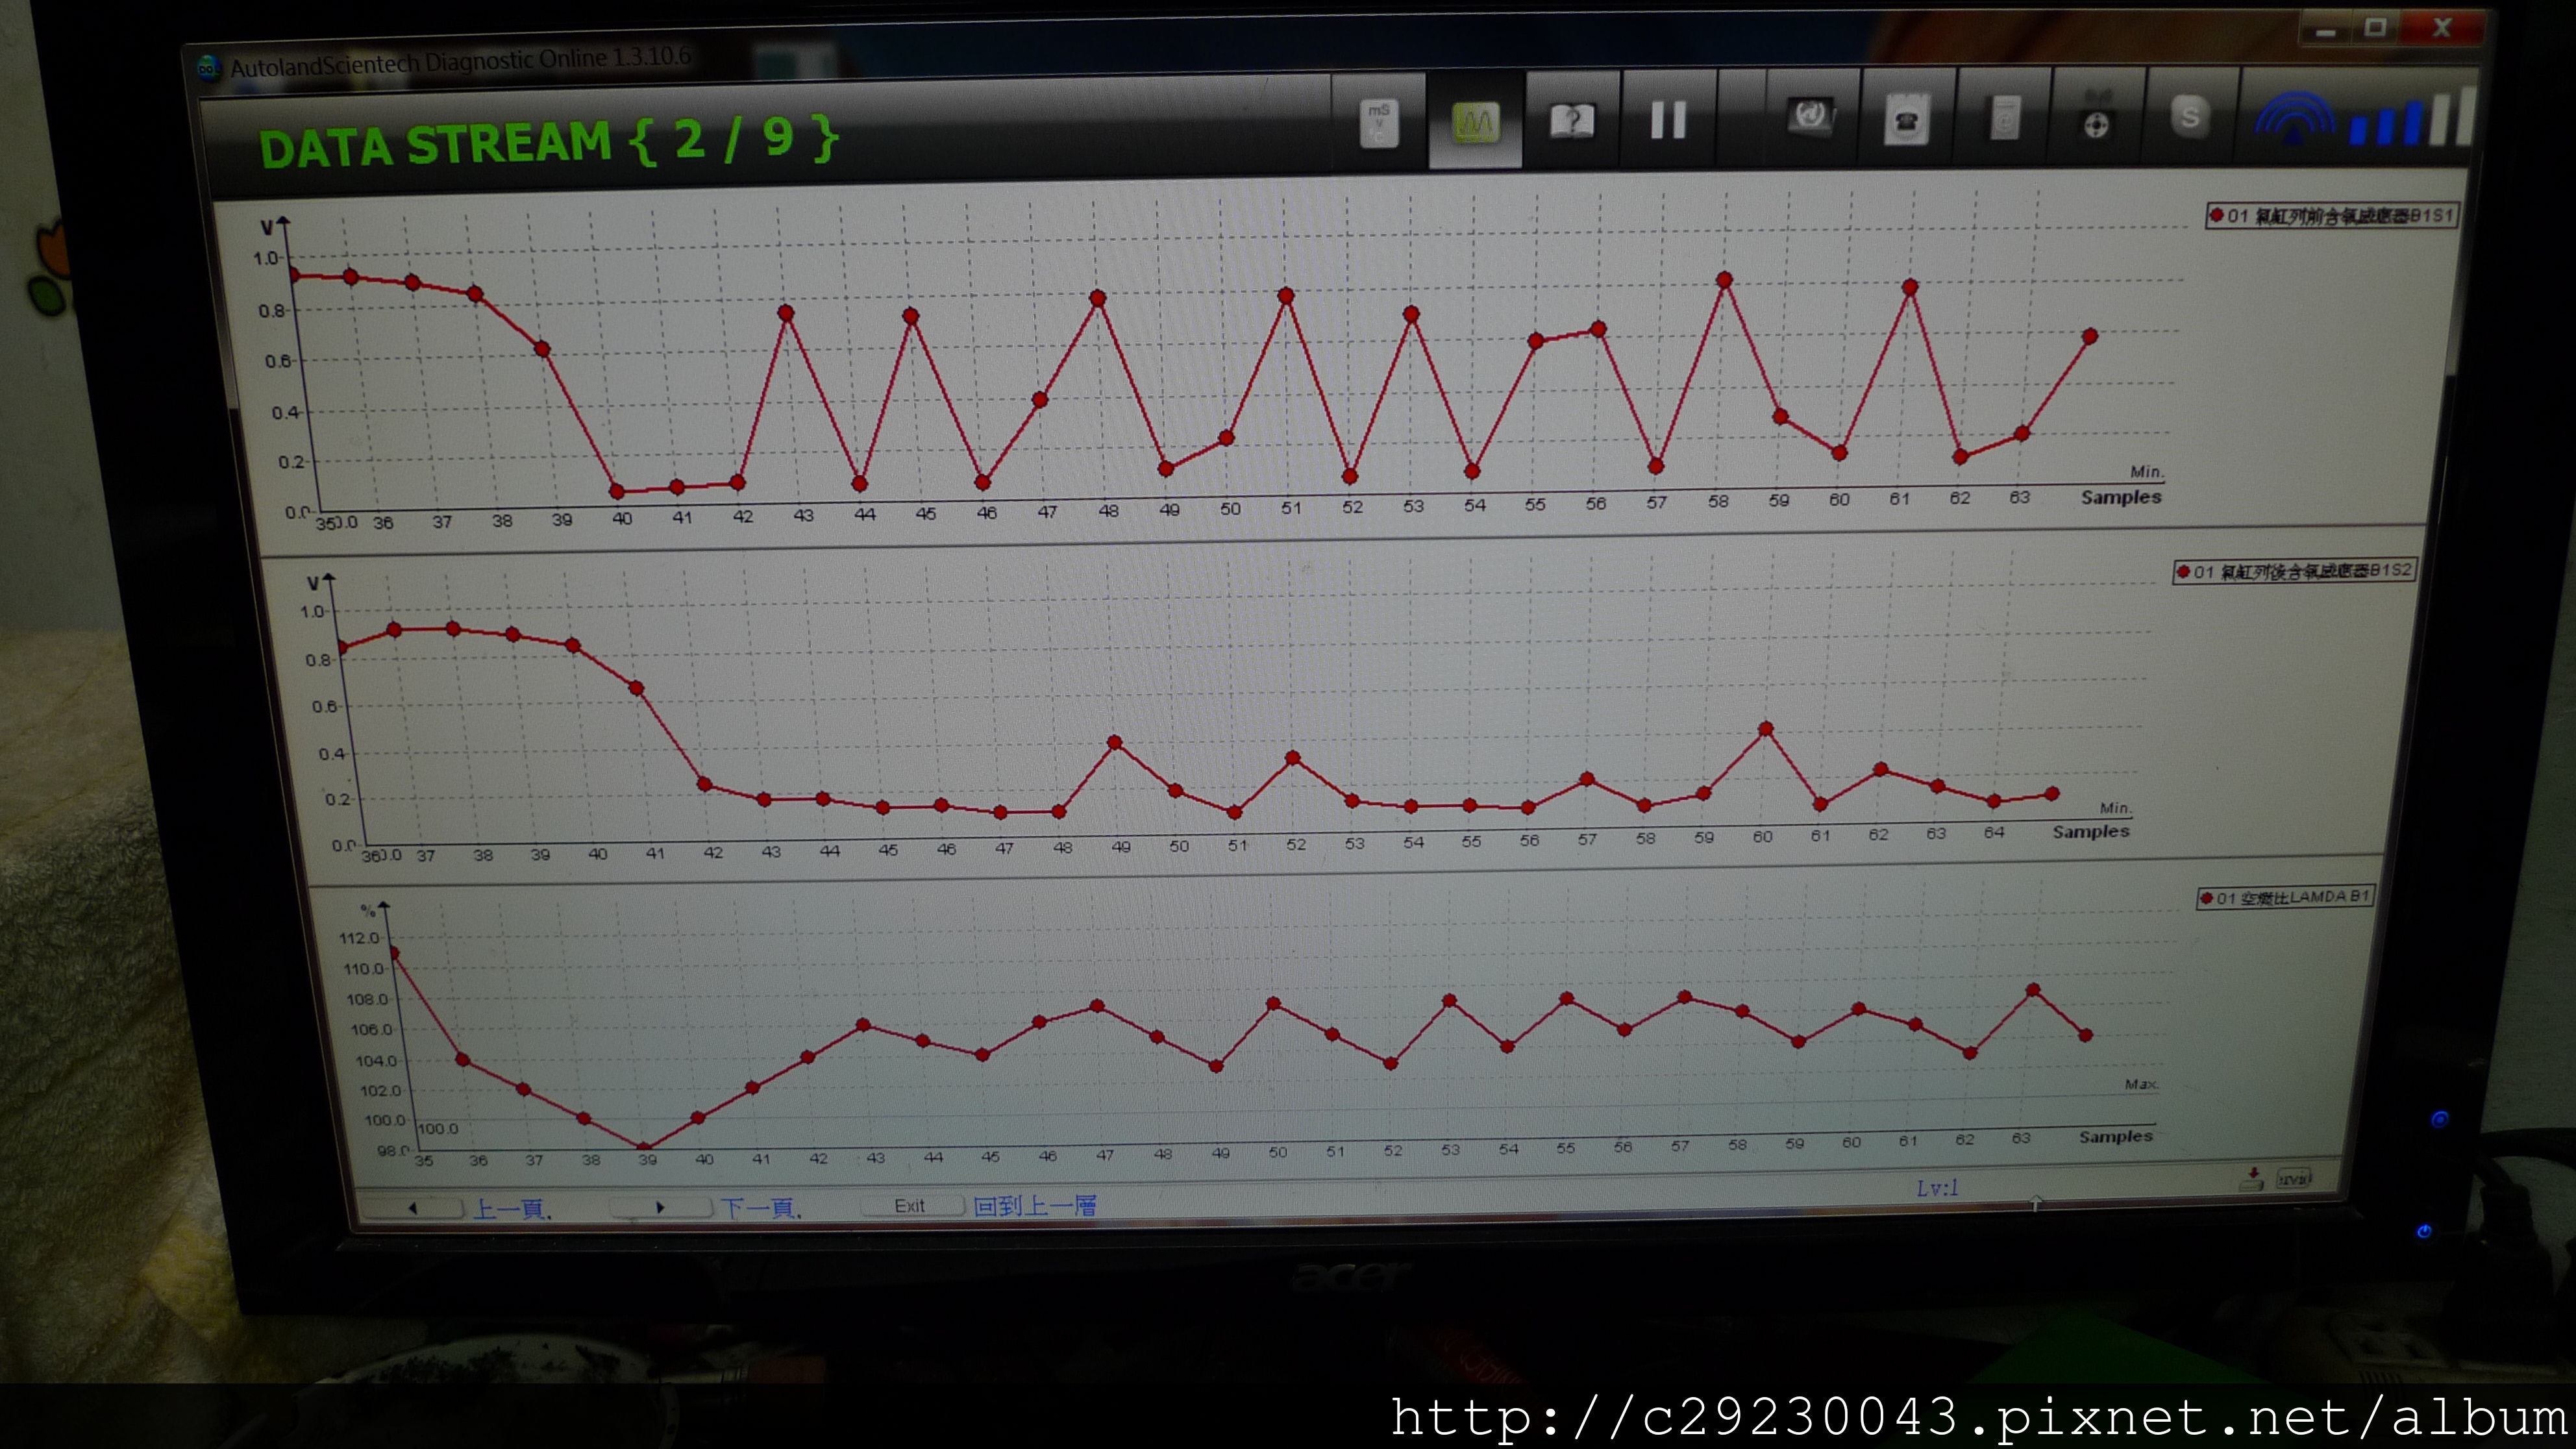Click the left arrow previous page button
The height and width of the screenshot is (1449, 2576).
(413, 1208)
